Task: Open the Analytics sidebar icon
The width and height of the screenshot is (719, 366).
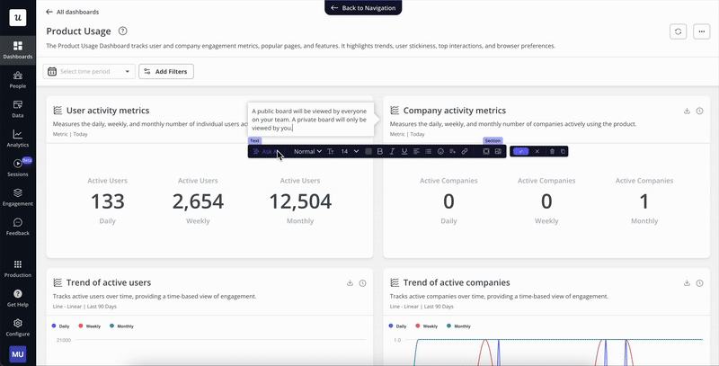Action: pyautogui.click(x=17, y=138)
